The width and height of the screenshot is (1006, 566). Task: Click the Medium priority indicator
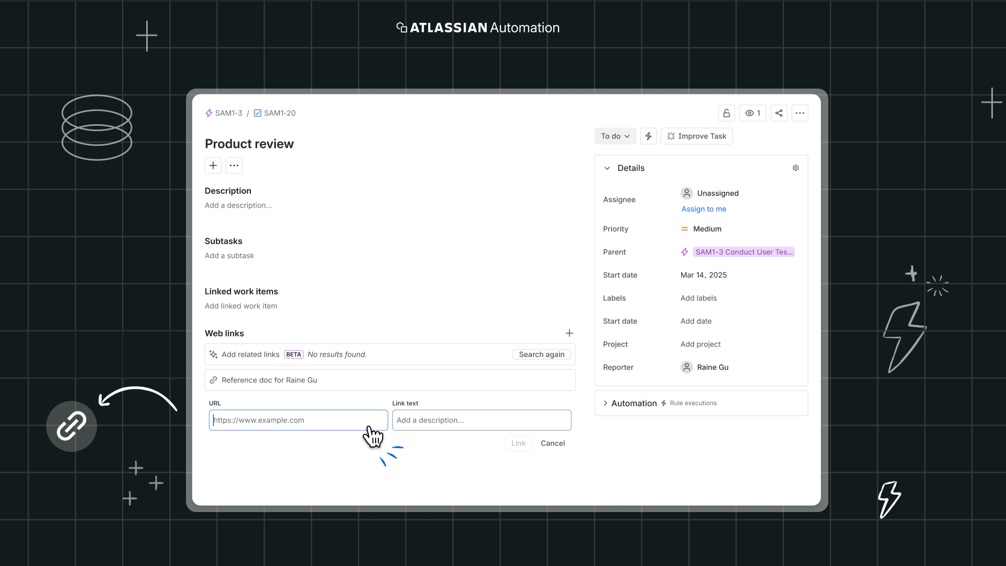coord(684,228)
